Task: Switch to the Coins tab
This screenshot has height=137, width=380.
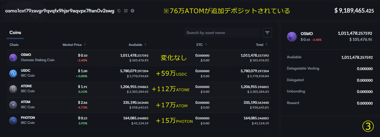Action: pyautogui.click(x=15, y=33)
